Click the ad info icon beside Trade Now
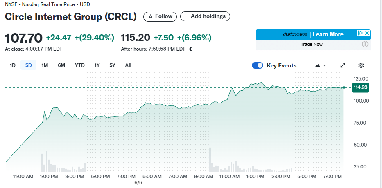 (365, 44)
